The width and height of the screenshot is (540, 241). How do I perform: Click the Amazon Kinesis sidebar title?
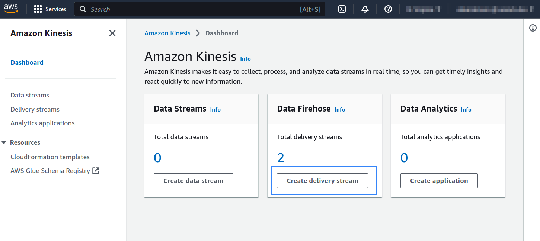[41, 33]
